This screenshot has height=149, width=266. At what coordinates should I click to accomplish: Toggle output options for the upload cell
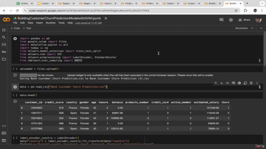click(x=15, y=75)
